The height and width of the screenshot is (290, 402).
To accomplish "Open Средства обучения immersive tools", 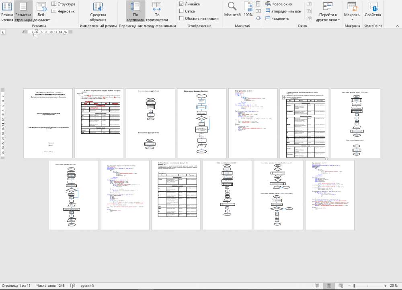I will [98, 12].
